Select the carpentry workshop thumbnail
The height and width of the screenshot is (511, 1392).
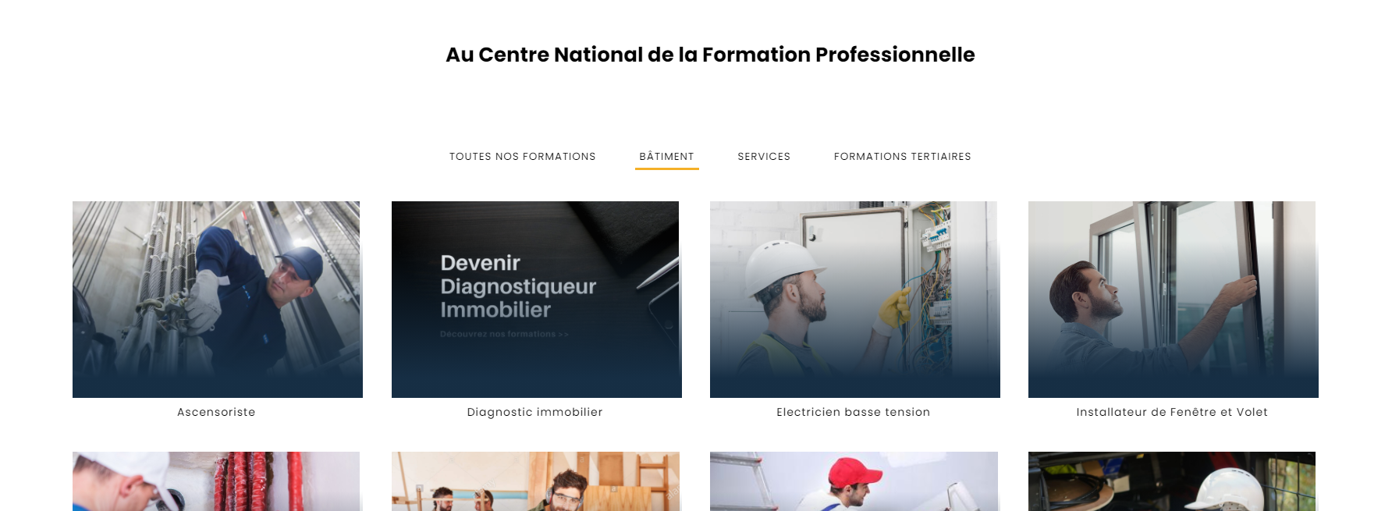(535, 481)
